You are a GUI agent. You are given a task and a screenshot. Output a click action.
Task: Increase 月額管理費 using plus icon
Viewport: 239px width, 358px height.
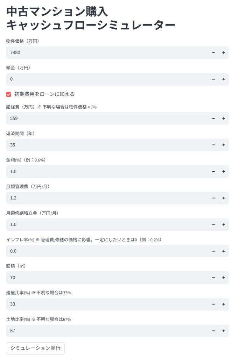[x=224, y=198]
